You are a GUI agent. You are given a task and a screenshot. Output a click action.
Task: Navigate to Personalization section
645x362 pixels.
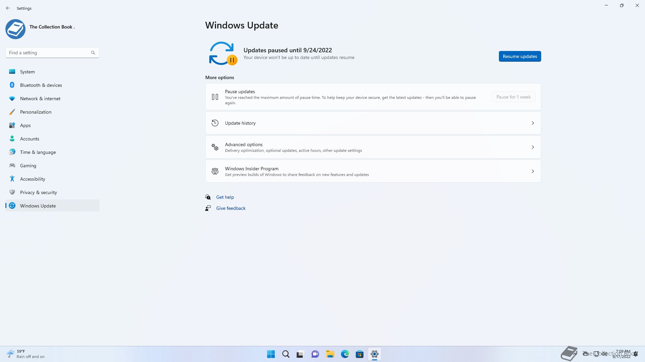(52, 112)
